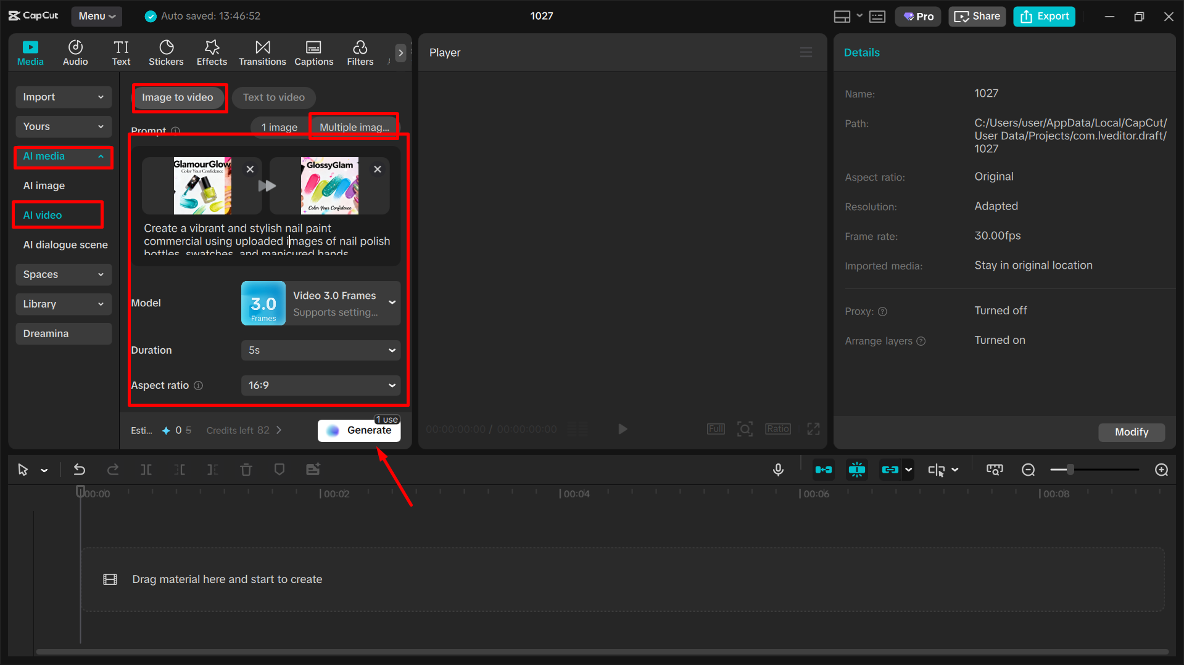1184x665 pixels.
Task: Click the Generate button
Action: pyautogui.click(x=358, y=430)
